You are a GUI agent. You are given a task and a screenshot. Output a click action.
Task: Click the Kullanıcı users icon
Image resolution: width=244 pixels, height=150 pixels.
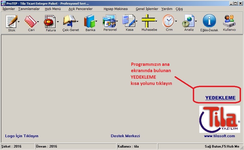pos(229,22)
